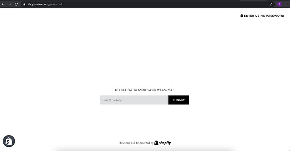Go back with the browser back arrow

click(3, 4)
